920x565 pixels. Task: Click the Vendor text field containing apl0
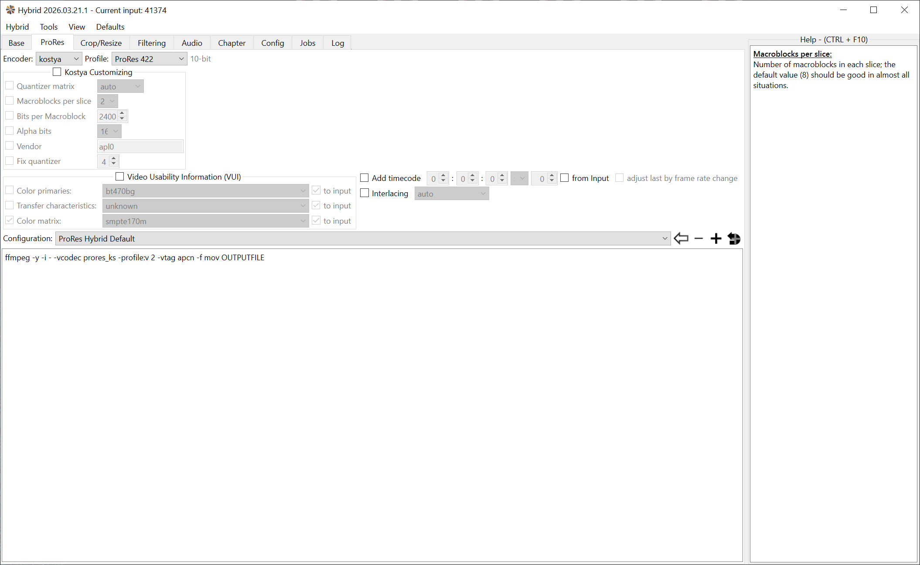pos(140,146)
